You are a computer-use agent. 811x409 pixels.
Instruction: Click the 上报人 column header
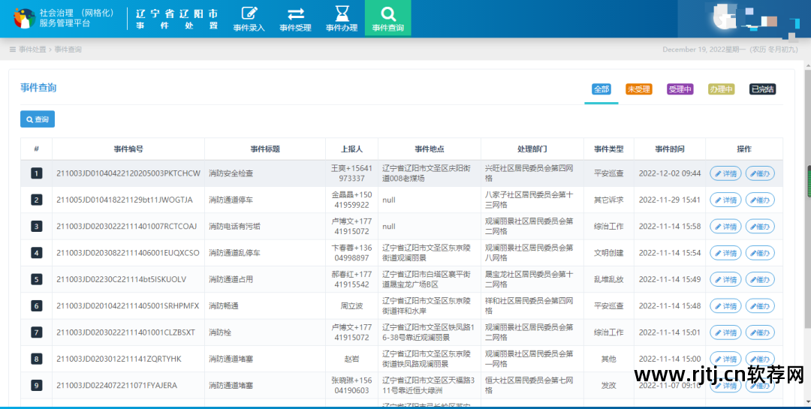(x=351, y=149)
